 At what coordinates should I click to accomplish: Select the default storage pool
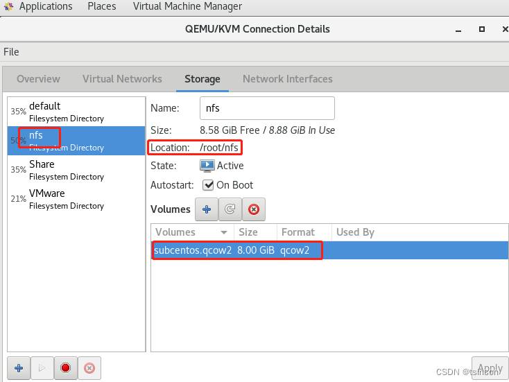(x=66, y=112)
